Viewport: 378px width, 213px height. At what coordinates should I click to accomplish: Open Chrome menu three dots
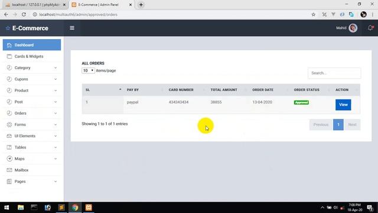pos(373,14)
